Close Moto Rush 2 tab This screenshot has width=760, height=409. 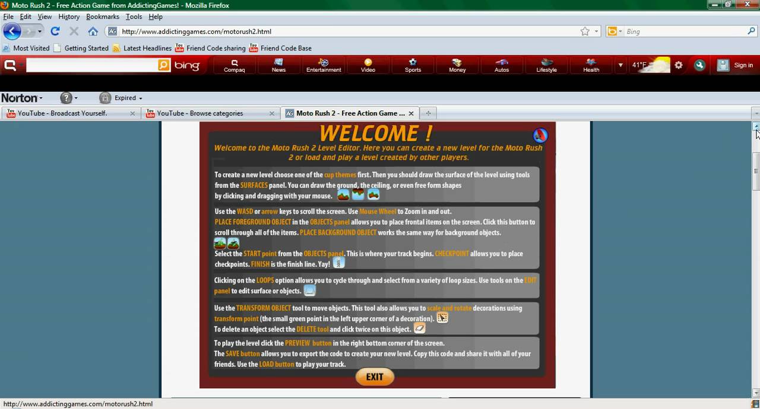pyautogui.click(x=411, y=113)
